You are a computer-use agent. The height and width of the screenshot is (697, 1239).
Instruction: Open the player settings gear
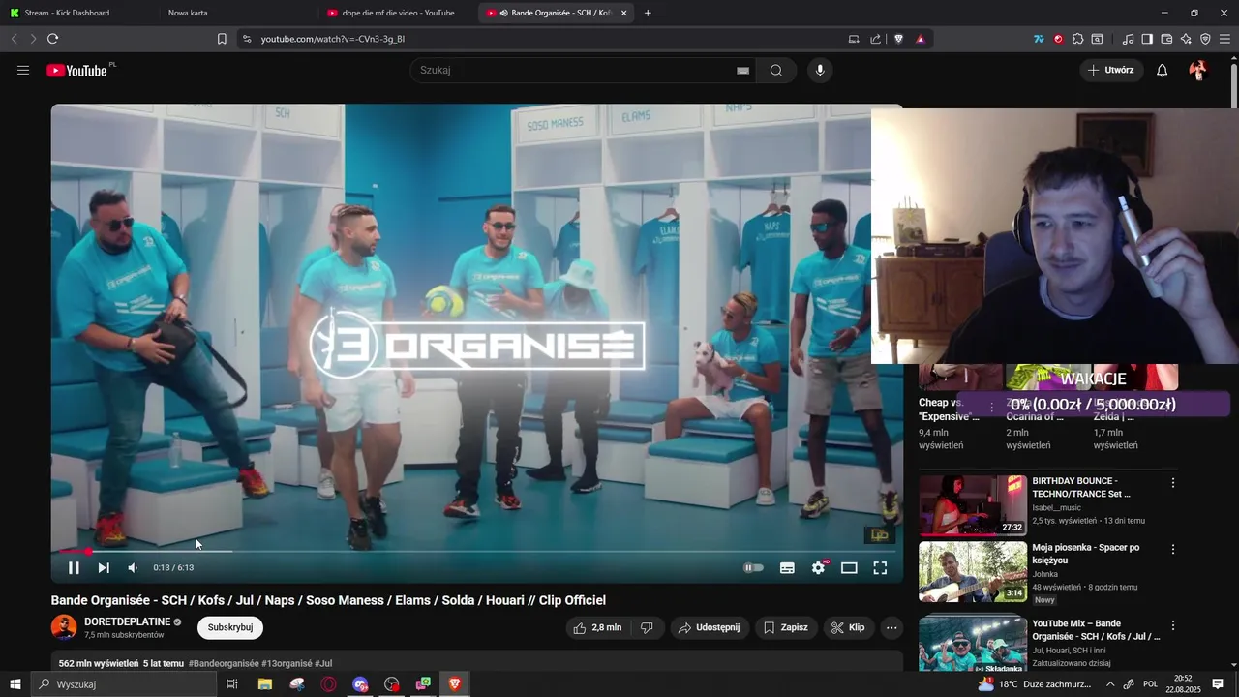(x=819, y=568)
